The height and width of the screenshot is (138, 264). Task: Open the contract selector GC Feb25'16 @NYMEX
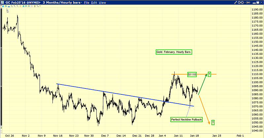[23, 3]
